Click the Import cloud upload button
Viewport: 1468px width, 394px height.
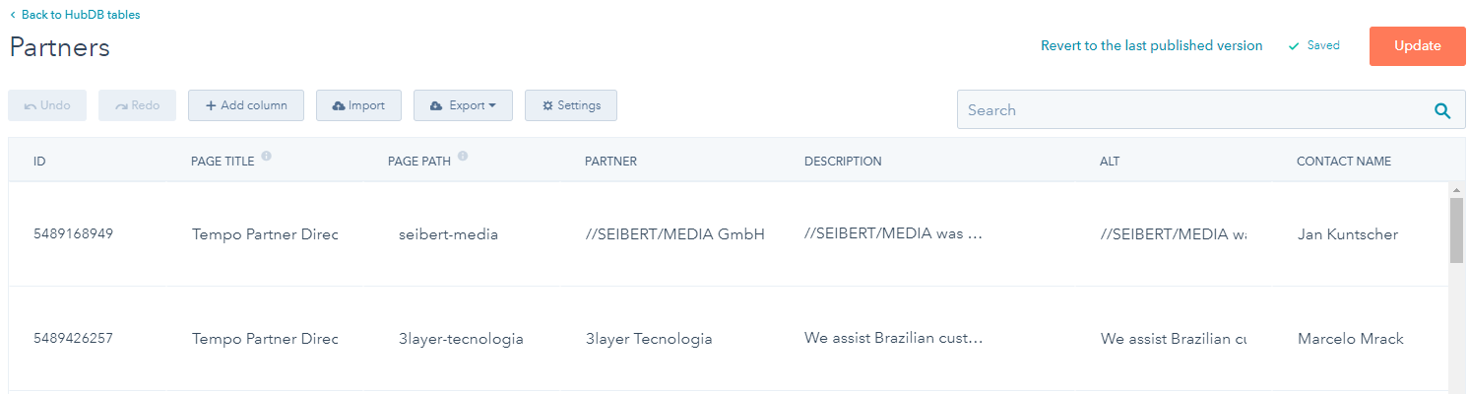(x=359, y=105)
